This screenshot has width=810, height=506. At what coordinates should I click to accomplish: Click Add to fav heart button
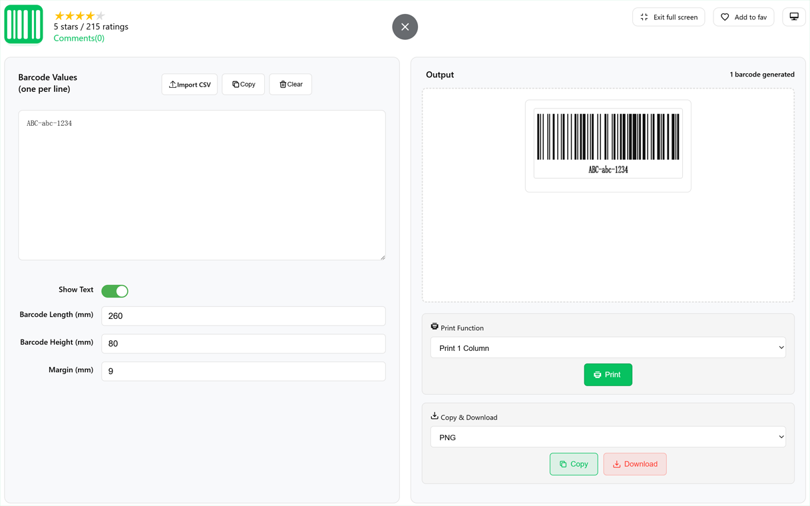tap(743, 17)
